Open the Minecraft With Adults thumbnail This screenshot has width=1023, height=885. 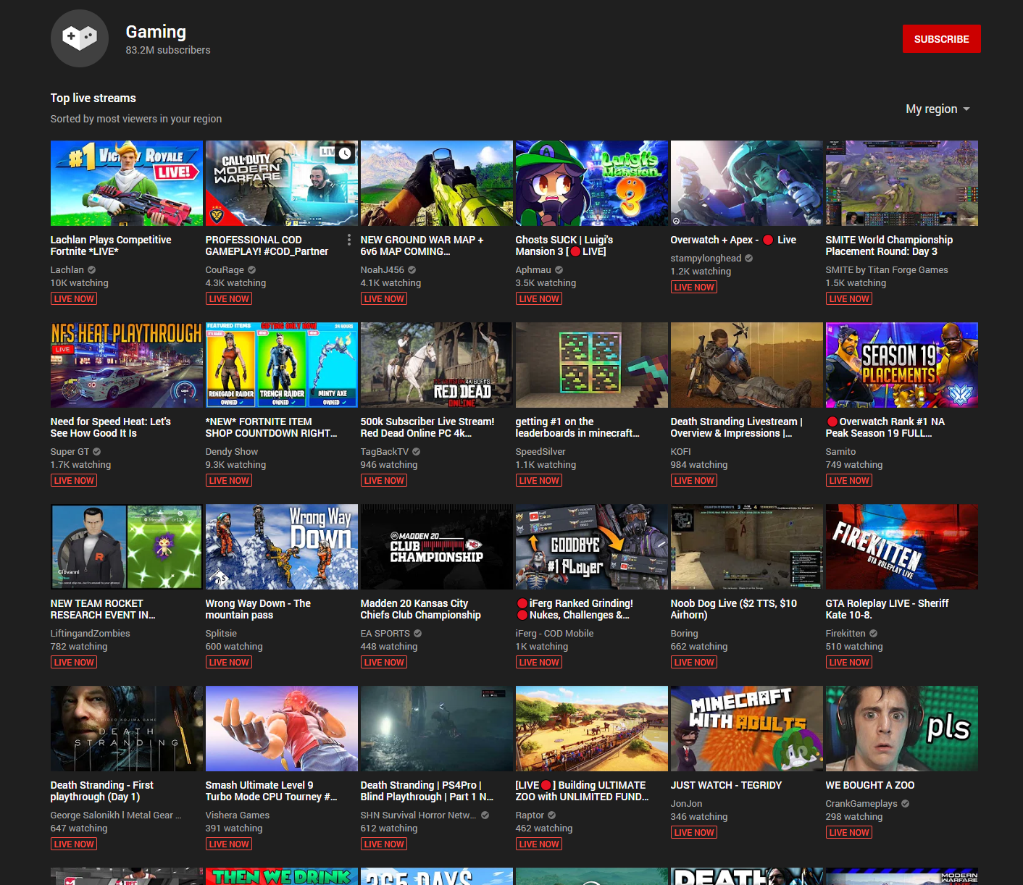tap(747, 729)
